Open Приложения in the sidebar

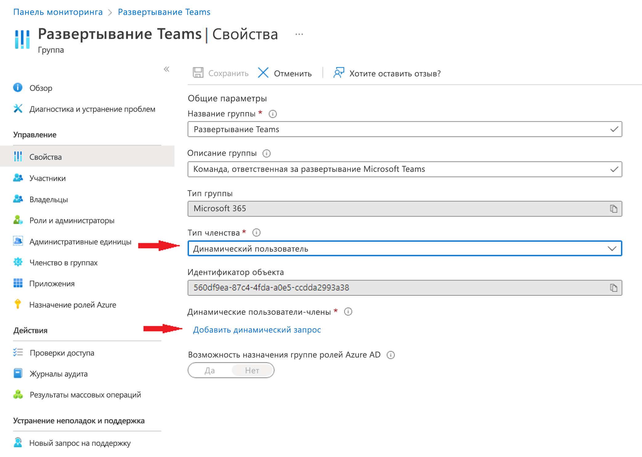52,284
